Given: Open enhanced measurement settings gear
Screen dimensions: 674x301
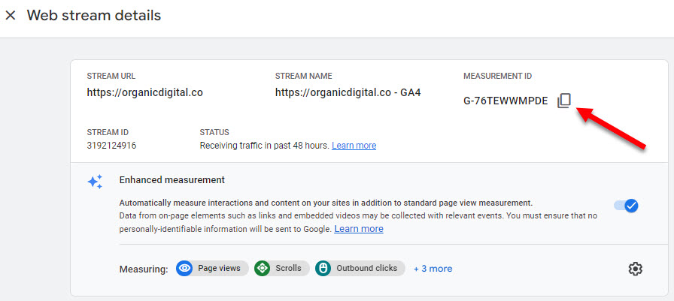Looking at the screenshot, I should [635, 269].
